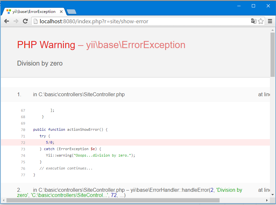The image size is (276, 205).
Task: Click line 71 "try {" code
Action: tap(45, 136)
